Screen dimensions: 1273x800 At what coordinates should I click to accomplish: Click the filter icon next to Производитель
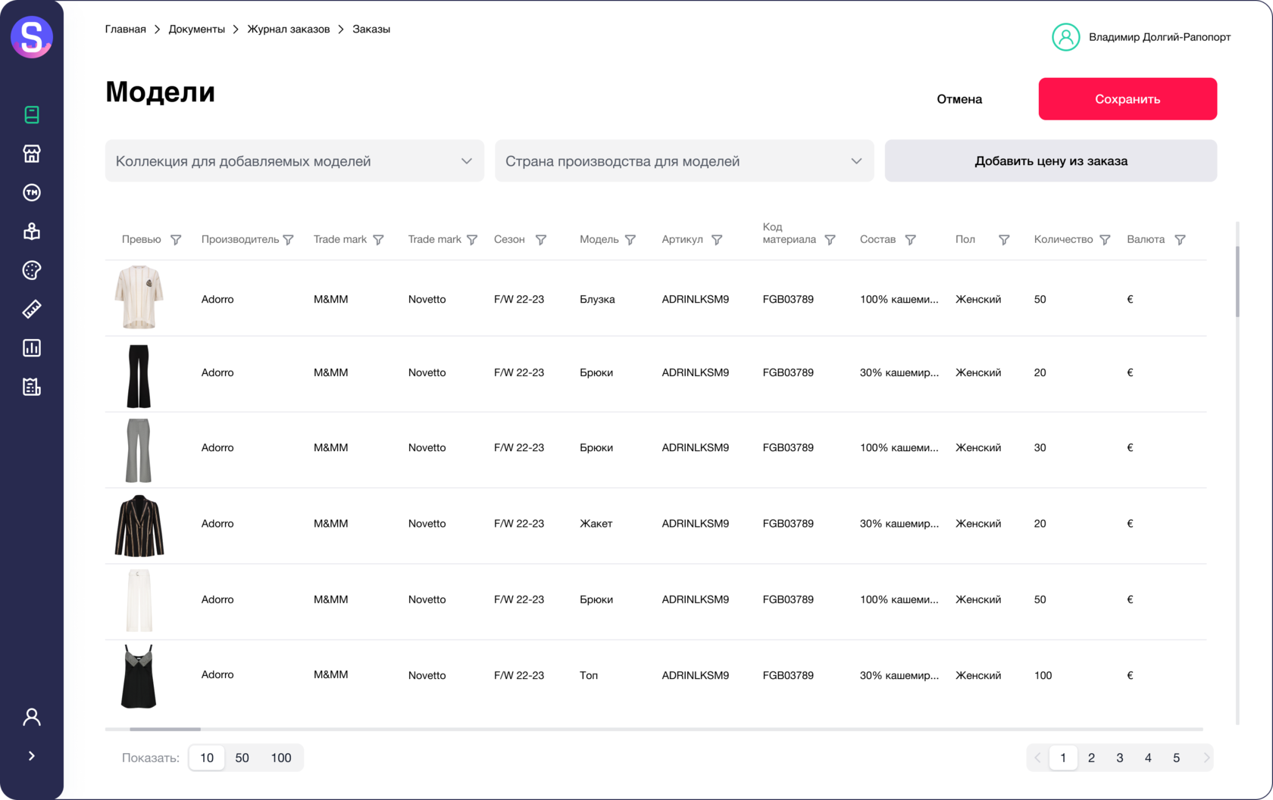coord(289,240)
